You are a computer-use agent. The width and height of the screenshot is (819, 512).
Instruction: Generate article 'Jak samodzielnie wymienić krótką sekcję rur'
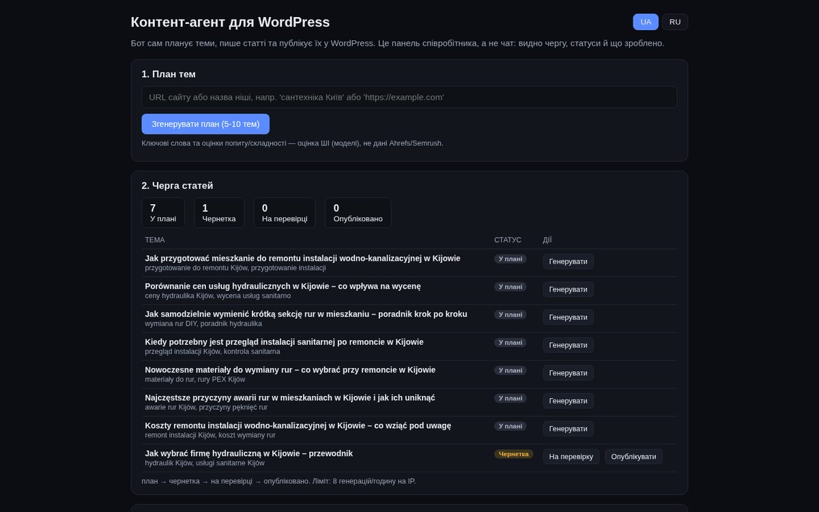569,317
